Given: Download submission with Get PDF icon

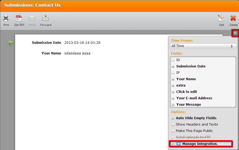Looking at the screenshot, I should (19, 19).
